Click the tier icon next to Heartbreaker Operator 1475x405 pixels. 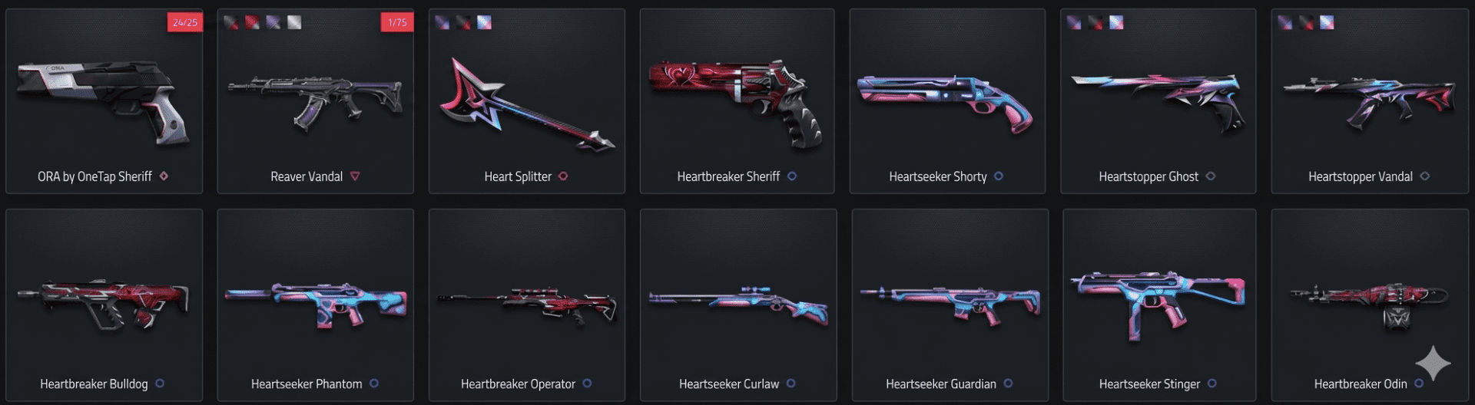[x=587, y=384]
